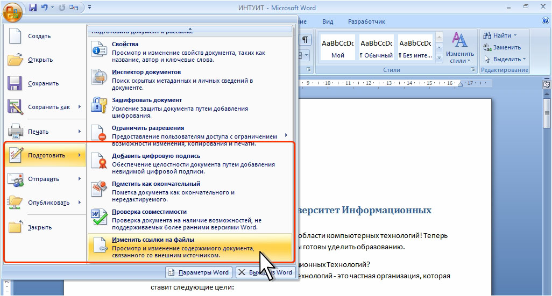Click the right indent marker on ruler
The width and height of the screenshot is (552, 296).
[460, 84]
